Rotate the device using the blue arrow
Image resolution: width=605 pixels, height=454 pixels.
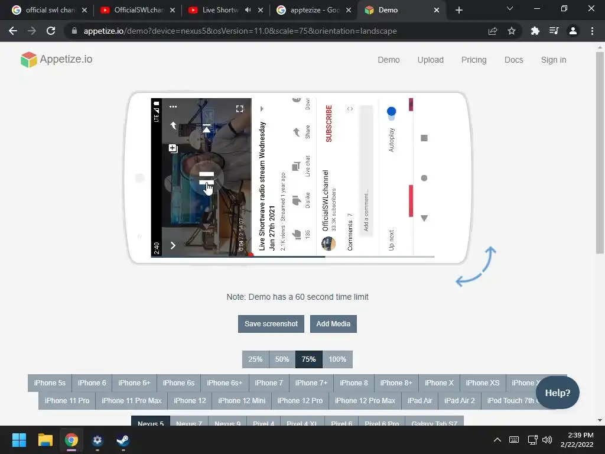pyautogui.click(x=476, y=267)
